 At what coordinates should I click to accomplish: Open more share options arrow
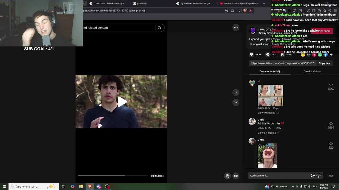pyautogui.click(x=331, y=55)
